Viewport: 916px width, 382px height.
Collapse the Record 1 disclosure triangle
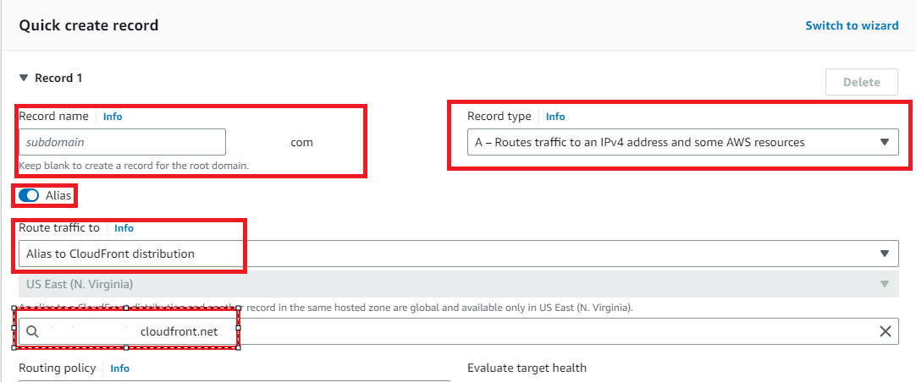[24, 78]
